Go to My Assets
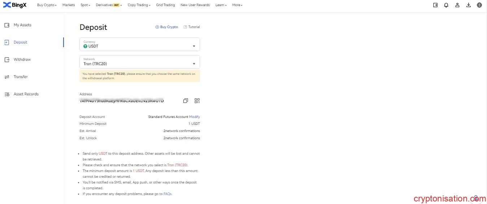Viewport: 487px width, 204px height. point(22,25)
